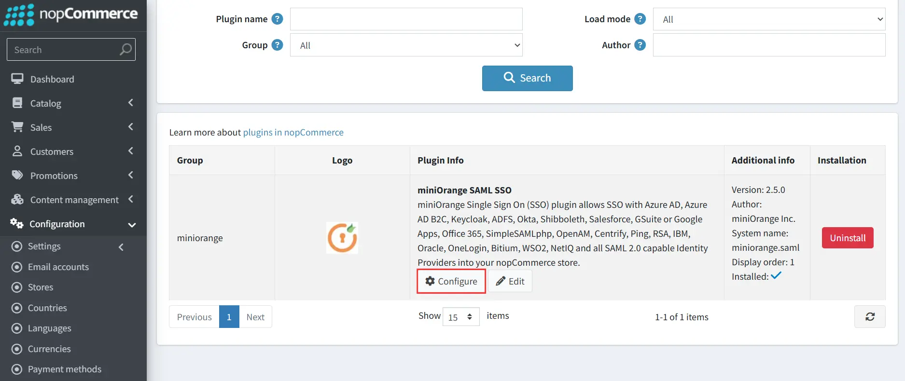Expand the Customers menu chevron

(131, 151)
